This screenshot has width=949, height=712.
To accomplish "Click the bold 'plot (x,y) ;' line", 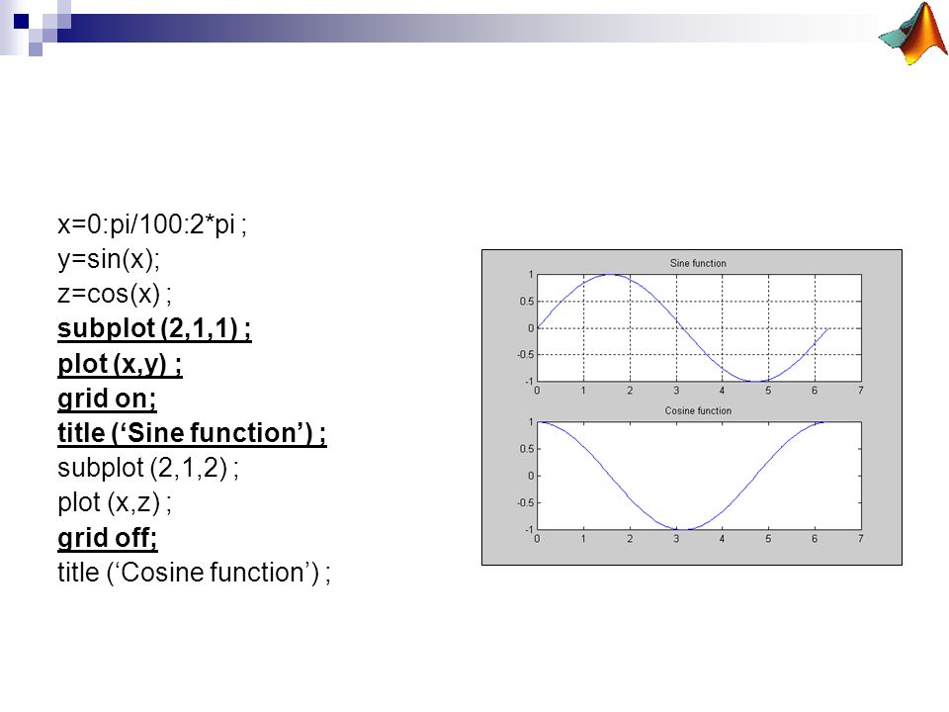I will (120, 364).
